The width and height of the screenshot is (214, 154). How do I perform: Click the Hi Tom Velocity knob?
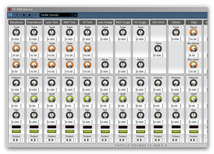point(87,83)
